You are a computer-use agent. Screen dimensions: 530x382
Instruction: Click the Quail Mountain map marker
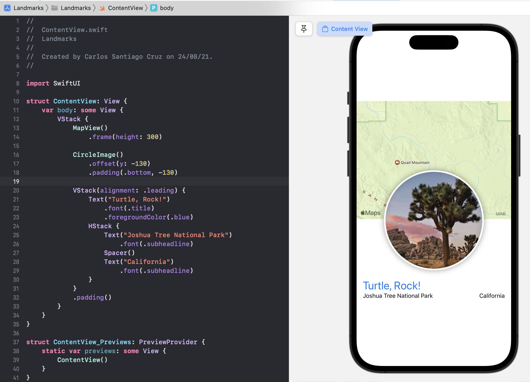[397, 162]
